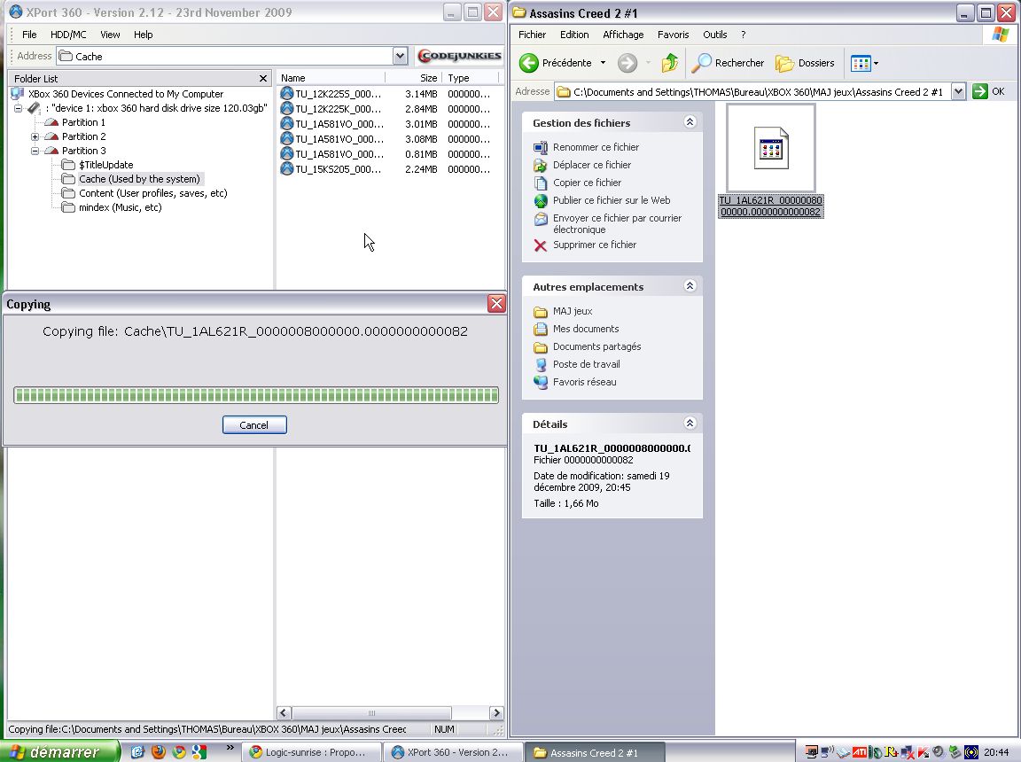
Task: Open the Précédente history dropdown arrow
Action: tap(603, 63)
